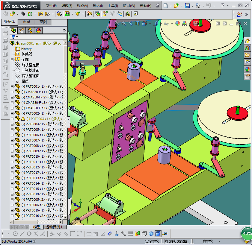Expand the PRT0003<1> warning component node
252x245 pixels.
(x=12, y=119)
